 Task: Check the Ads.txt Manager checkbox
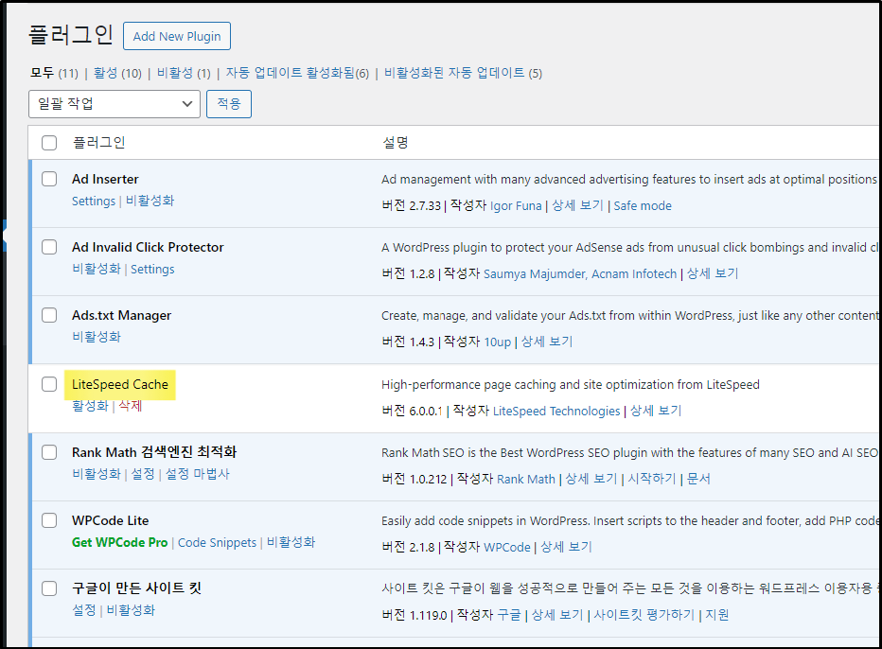(x=49, y=315)
